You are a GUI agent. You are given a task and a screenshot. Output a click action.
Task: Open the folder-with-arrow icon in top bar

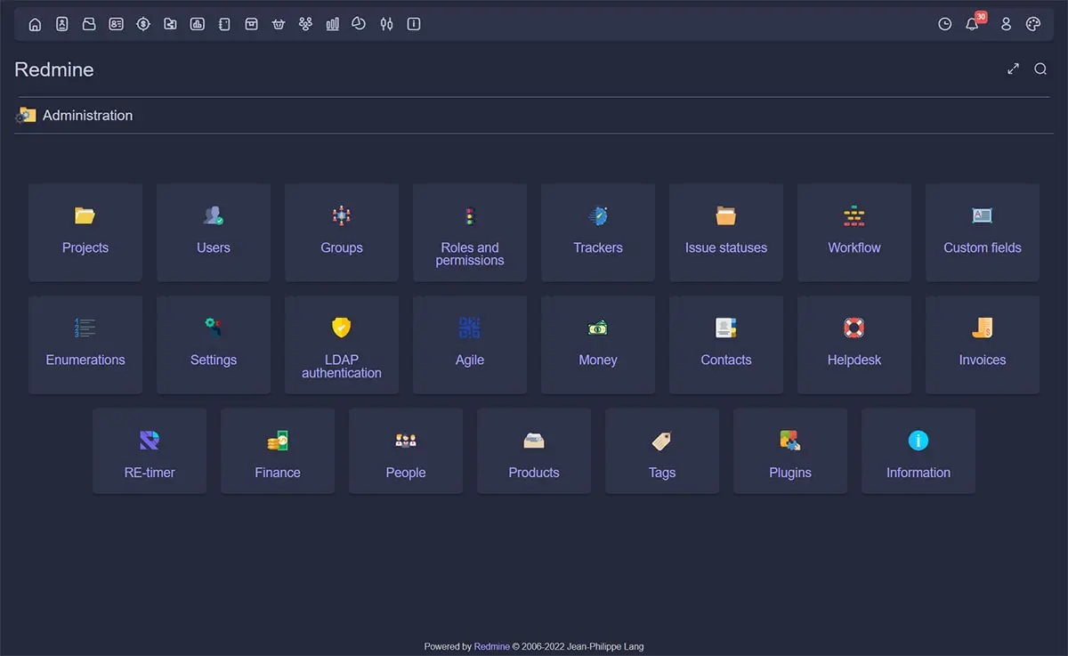tap(170, 24)
